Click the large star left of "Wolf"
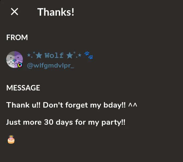 pos(38,55)
